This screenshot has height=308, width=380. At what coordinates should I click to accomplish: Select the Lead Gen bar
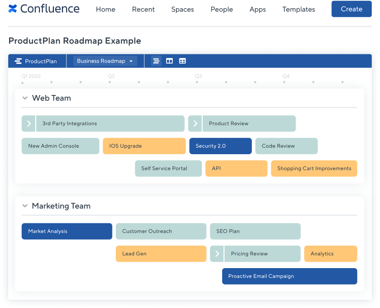click(x=161, y=254)
